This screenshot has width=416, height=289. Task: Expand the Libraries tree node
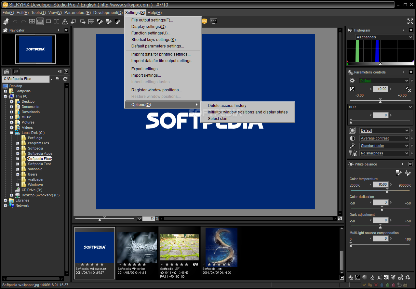pos(5,200)
